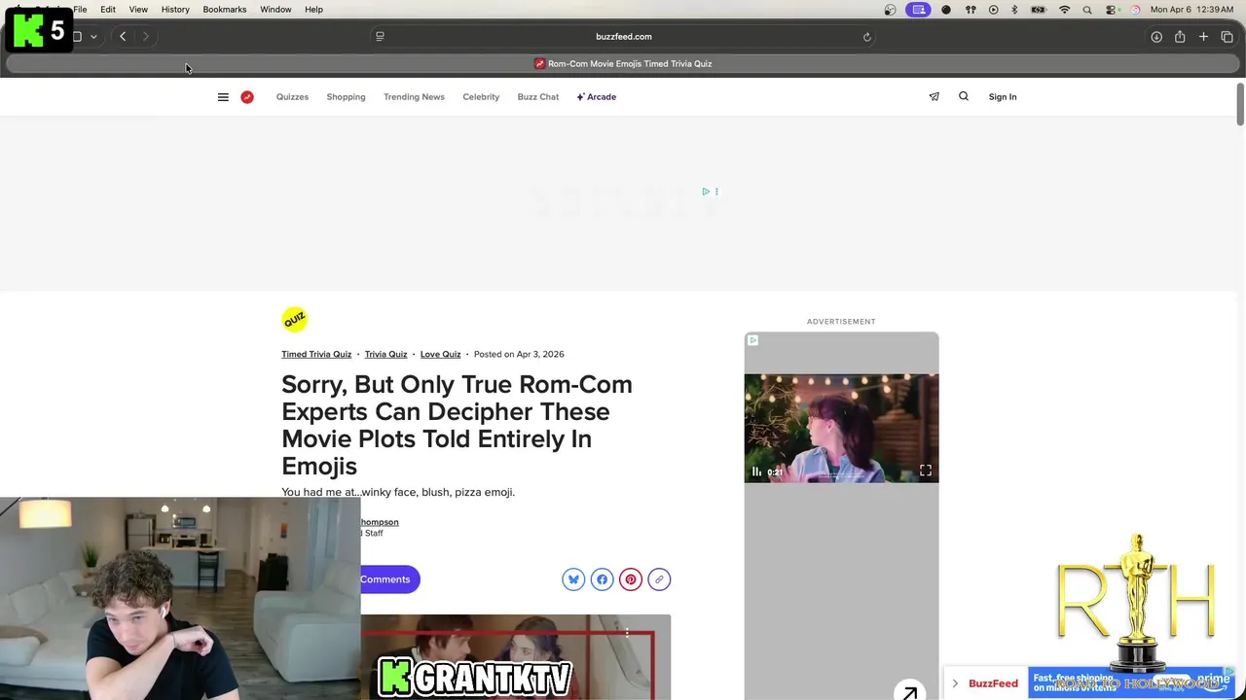Open the Edit menu
Screen dimensions: 1246x700
coord(108,10)
